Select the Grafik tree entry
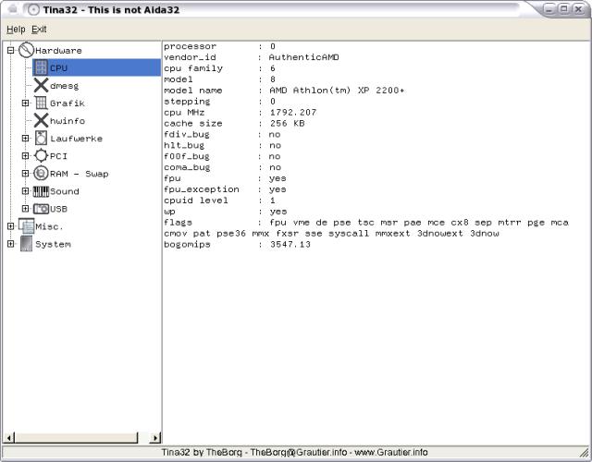The width and height of the screenshot is (592, 462). tap(68, 103)
